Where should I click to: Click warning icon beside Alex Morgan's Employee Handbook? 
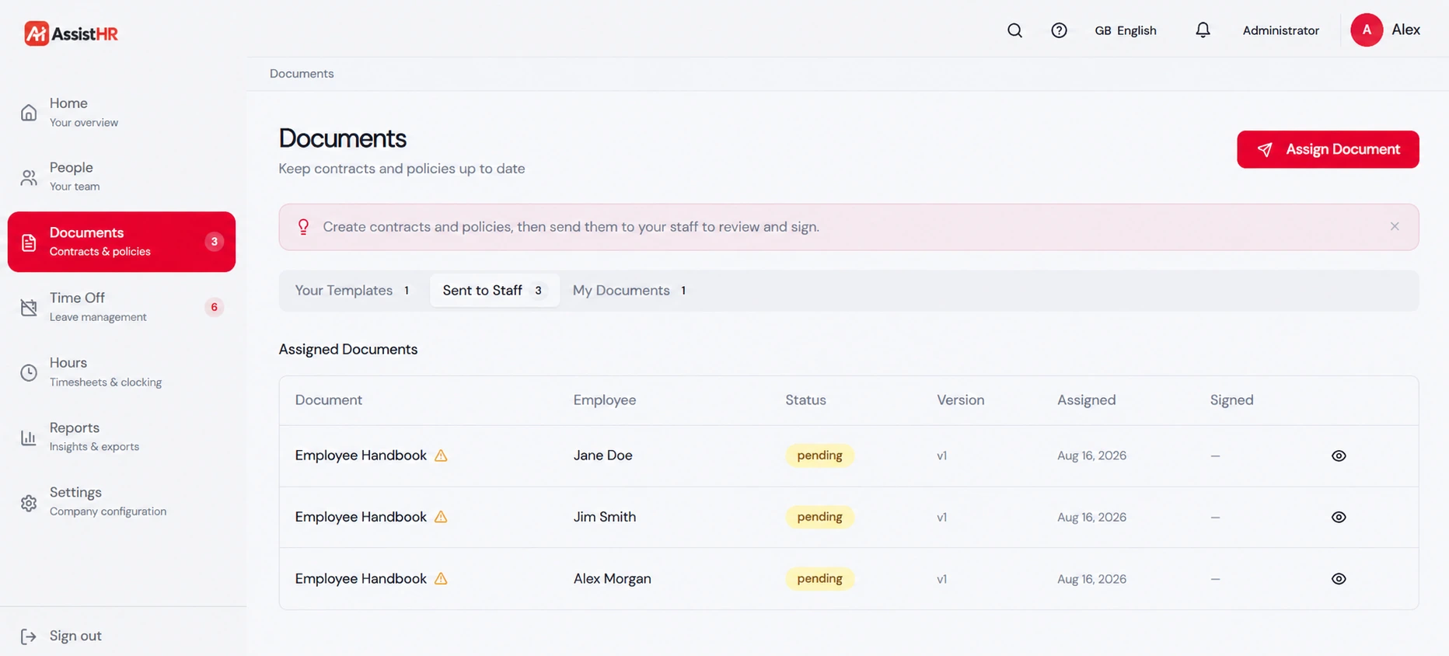point(441,579)
